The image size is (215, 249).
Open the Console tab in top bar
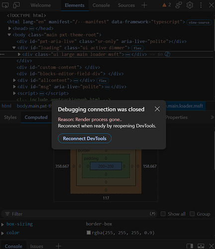pos(101,5)
